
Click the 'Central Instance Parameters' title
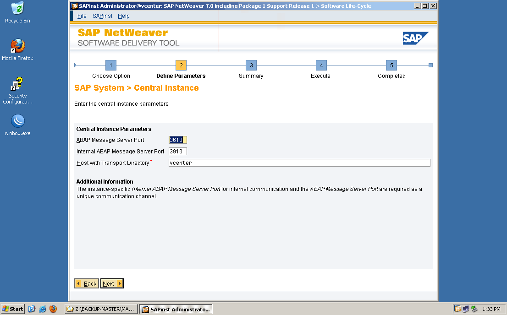point(114,129)
